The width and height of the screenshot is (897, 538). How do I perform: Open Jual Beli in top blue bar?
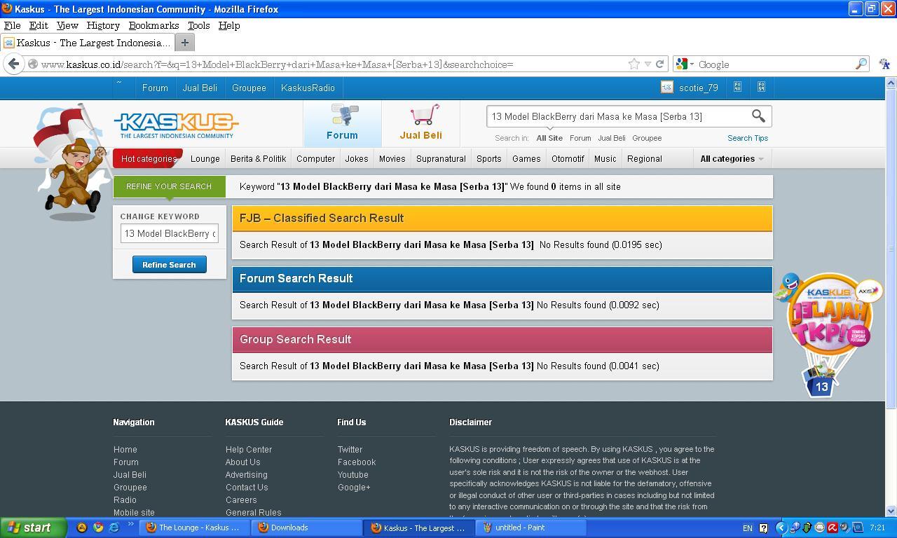pyautogui.click(x=200, y=88)
